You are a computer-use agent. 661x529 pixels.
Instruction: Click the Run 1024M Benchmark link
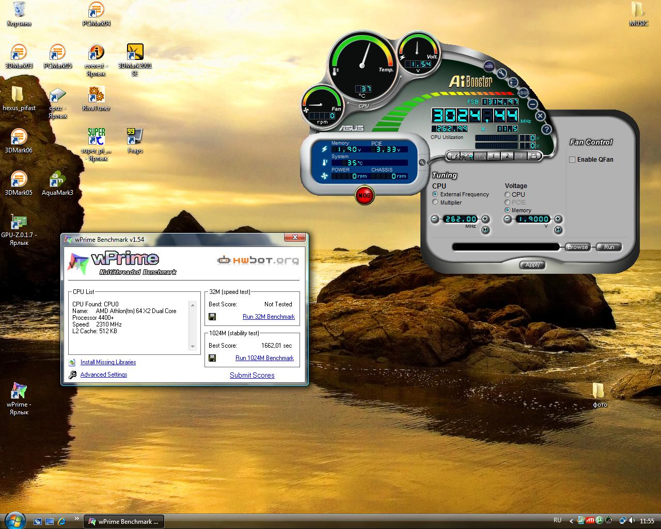pos(264,358)
